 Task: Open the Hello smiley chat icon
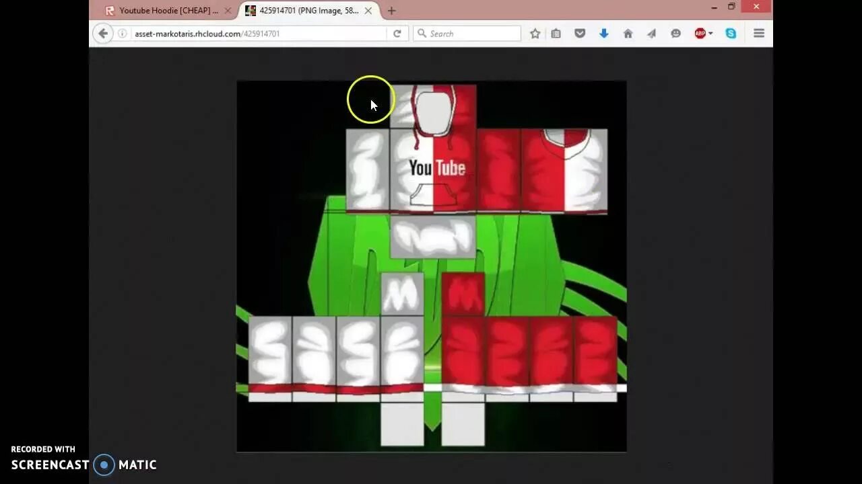pos(675,34)
